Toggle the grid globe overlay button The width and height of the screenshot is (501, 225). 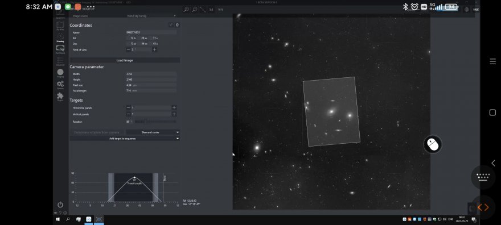coord(467,10)
